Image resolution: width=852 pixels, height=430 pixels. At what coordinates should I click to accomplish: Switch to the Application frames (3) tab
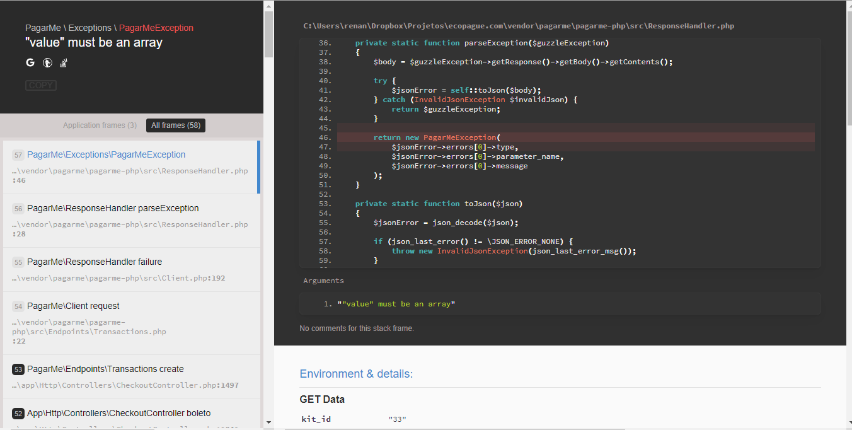point(100,125)
